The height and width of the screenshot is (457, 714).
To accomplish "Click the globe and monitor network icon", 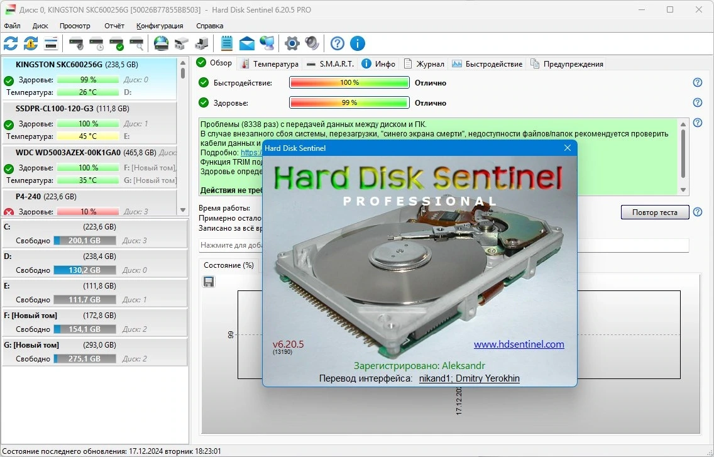I will point(267,44).
